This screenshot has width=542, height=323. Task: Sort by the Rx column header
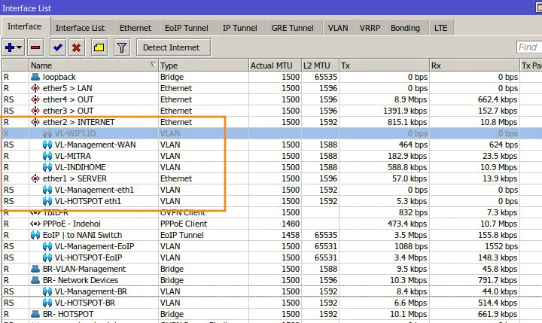474,66
